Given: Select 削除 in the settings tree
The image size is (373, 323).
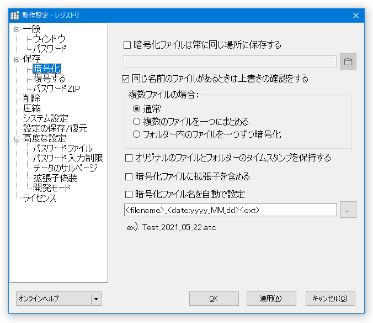Looking at the screenshot, I should pos(31,98).
